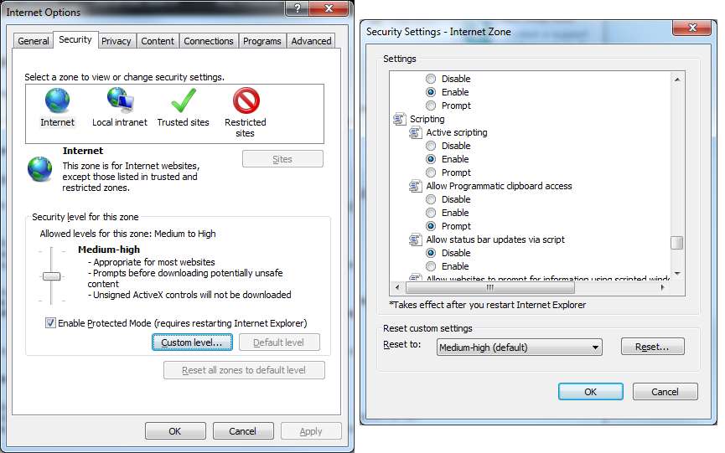Select Enable for status bar updates

[431, 266]
